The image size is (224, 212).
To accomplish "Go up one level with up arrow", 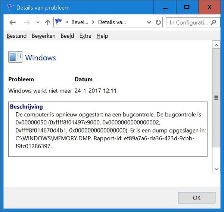I will coord(47,22).
